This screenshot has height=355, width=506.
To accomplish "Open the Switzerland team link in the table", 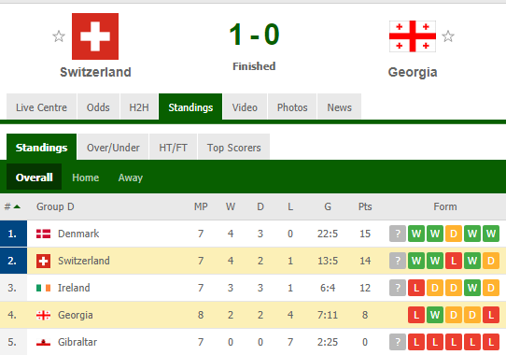I will (x=84, y=261).
